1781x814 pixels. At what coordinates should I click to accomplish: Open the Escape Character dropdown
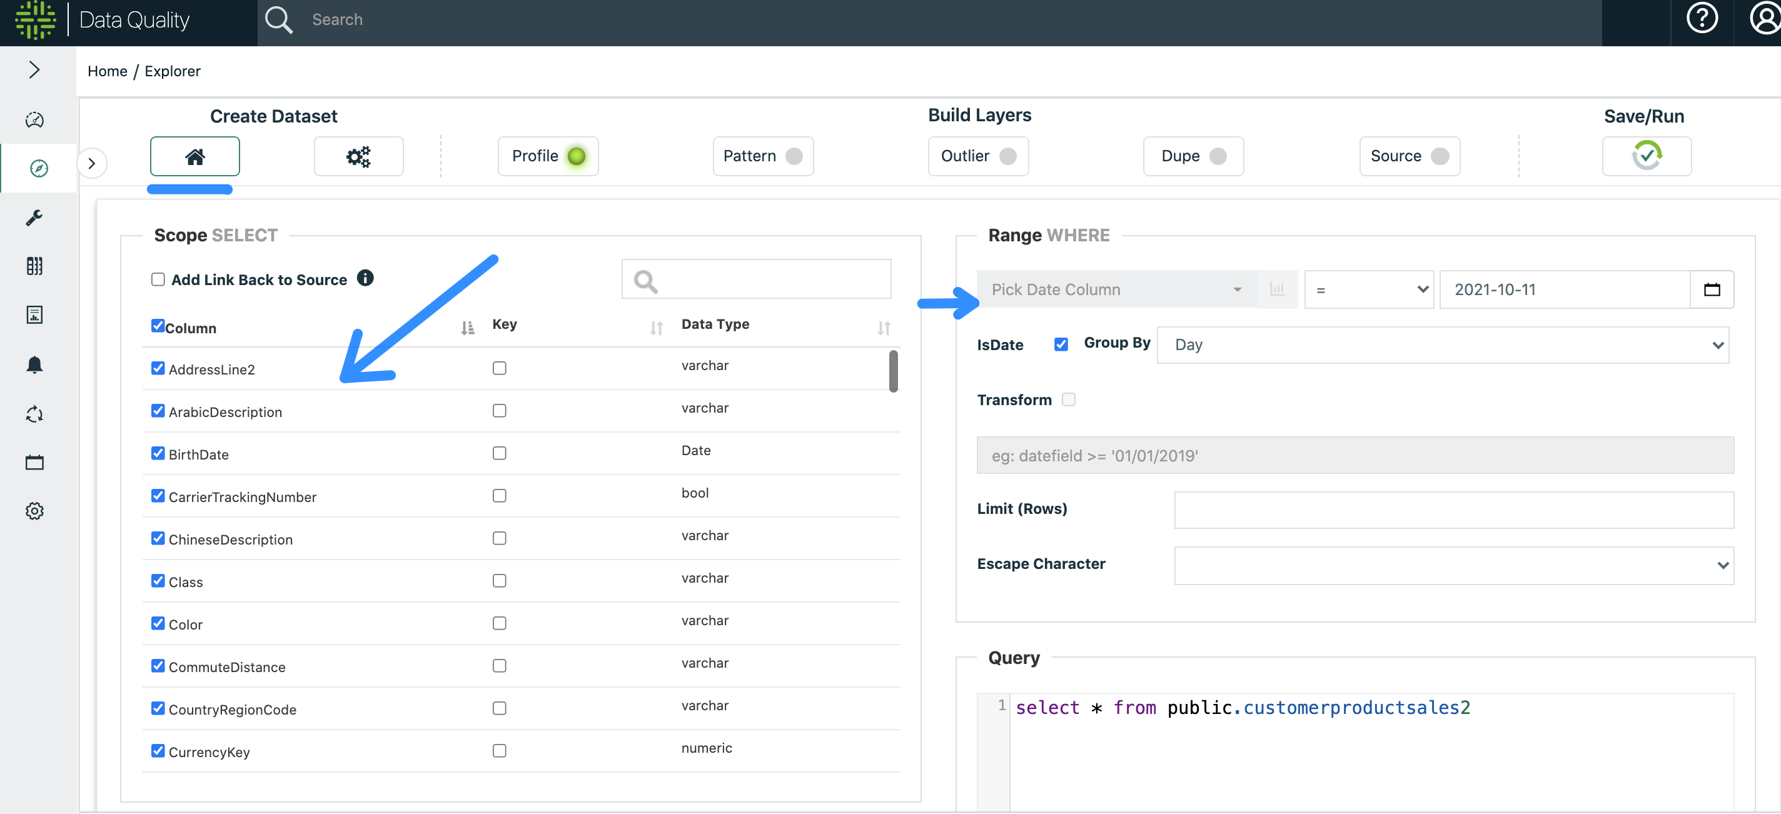click(1453, 565)
